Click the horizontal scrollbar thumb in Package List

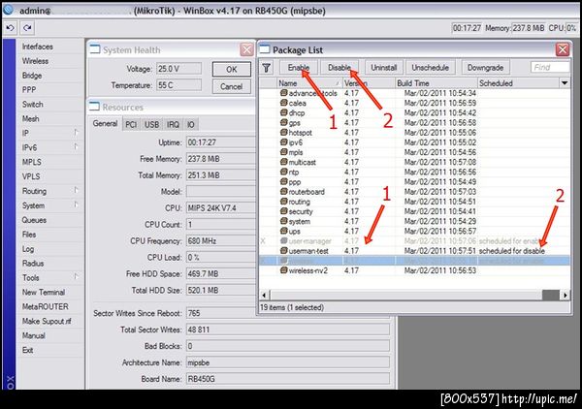click(x=550, y=296)
